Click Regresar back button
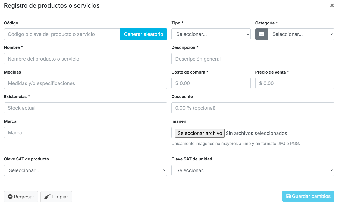The height and width of the screenshot is (206, 339). click(x=21, y=197)
